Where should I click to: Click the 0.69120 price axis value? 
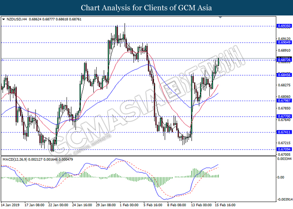[x=284, y=39]
